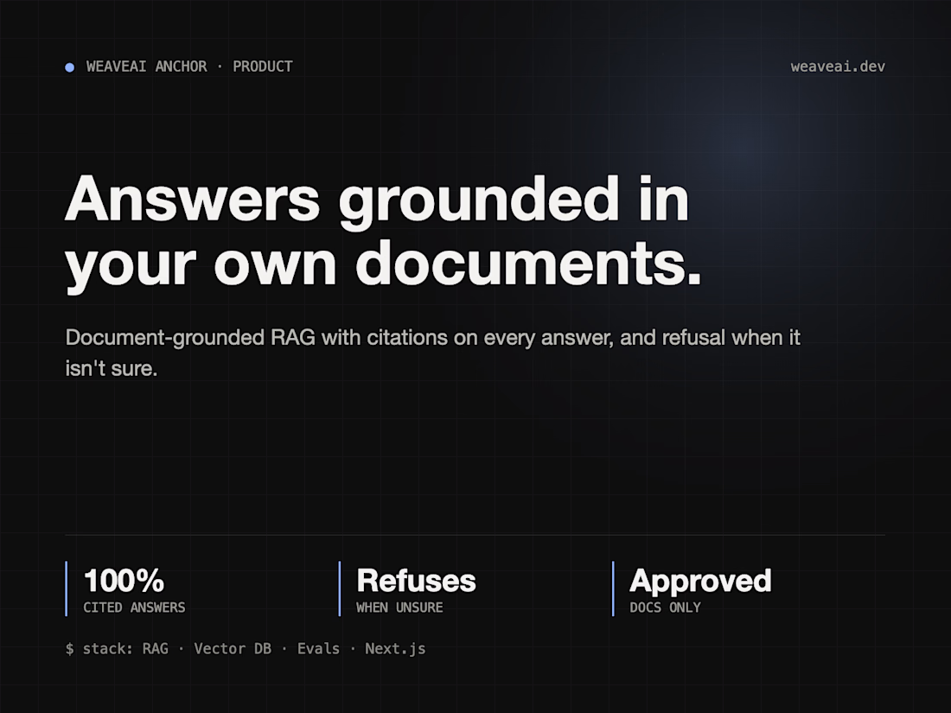
Task: Click blue bar beside Approved stat
Action: 613,589
